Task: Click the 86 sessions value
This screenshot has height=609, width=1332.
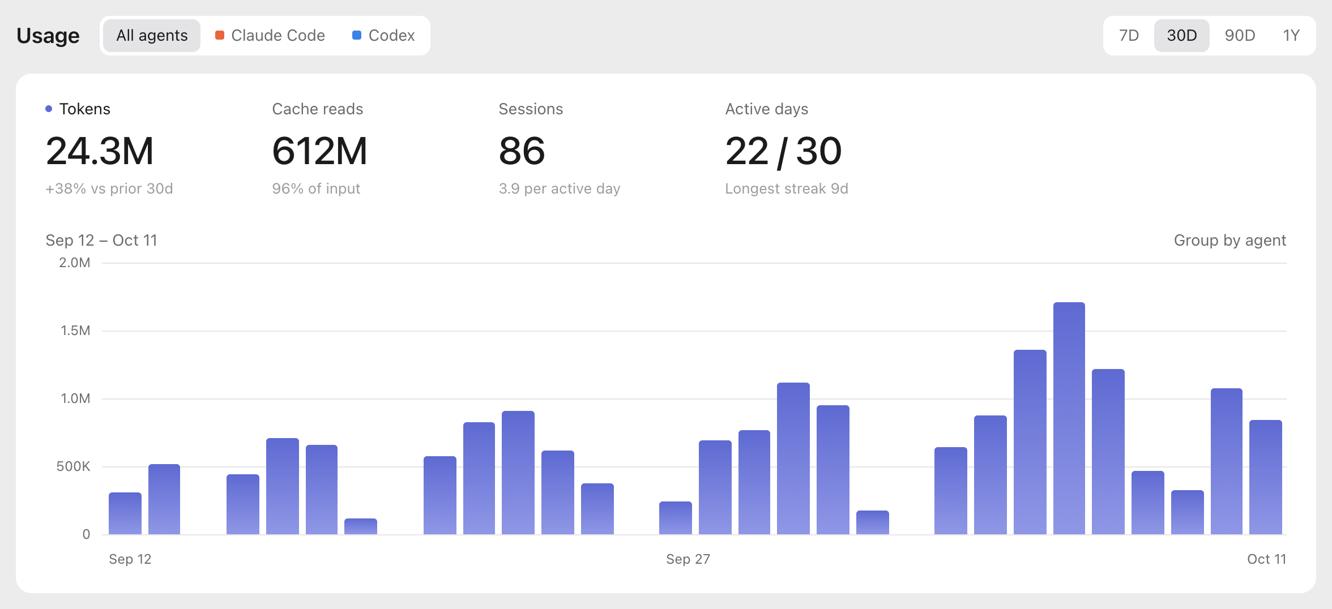Action: click(522, 151)
